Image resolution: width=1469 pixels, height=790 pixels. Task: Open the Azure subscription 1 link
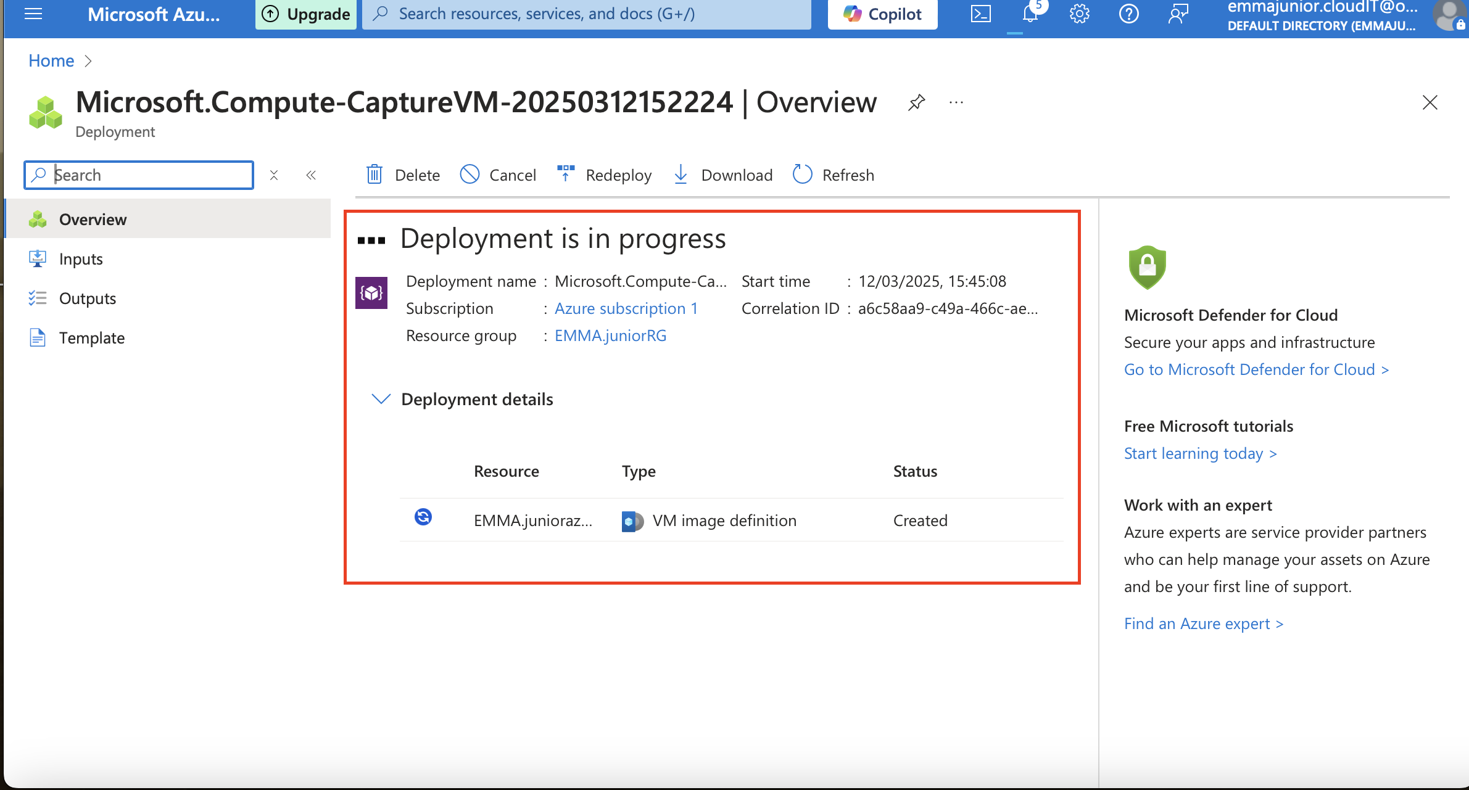click(626, 308)
